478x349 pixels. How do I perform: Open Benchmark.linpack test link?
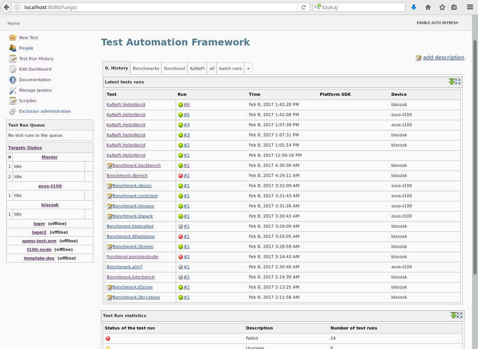133,216
